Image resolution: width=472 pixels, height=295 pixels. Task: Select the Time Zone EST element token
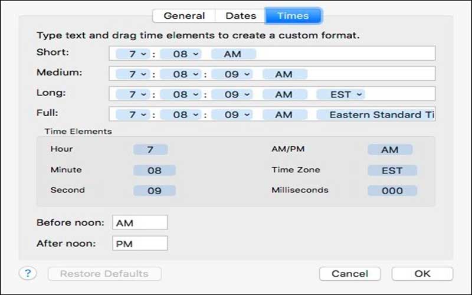click(392, 171)
